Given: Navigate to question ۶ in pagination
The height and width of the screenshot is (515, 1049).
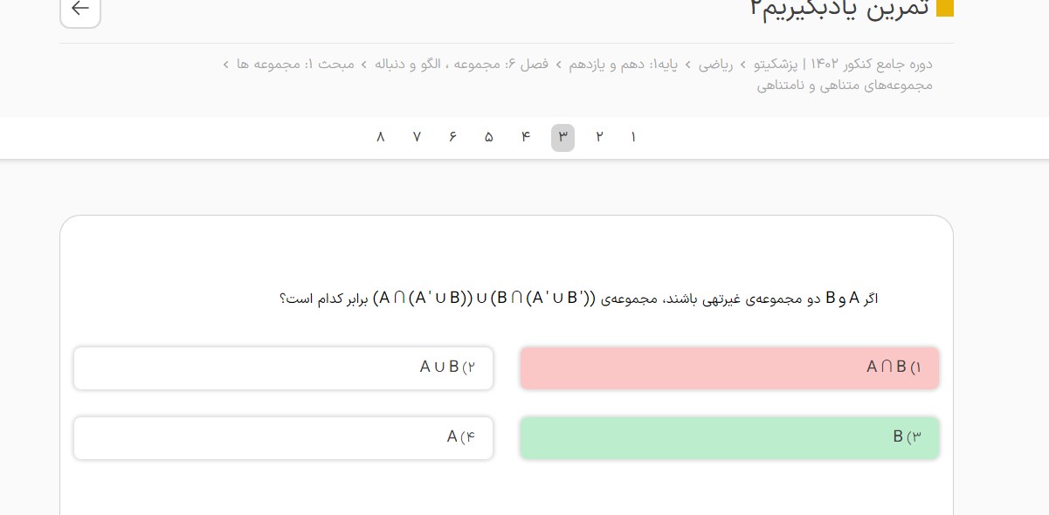Looking at the screenshot, I should (x=452, y=137).
